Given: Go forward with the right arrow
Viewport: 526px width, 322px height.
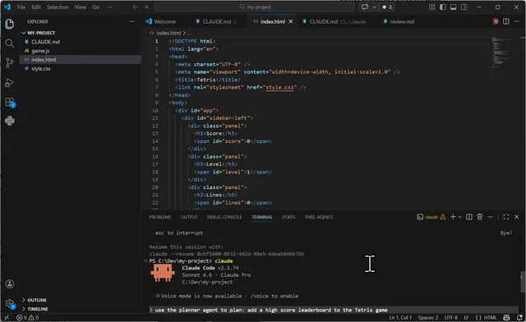Looking at the screenshot, I should [145, 7].
